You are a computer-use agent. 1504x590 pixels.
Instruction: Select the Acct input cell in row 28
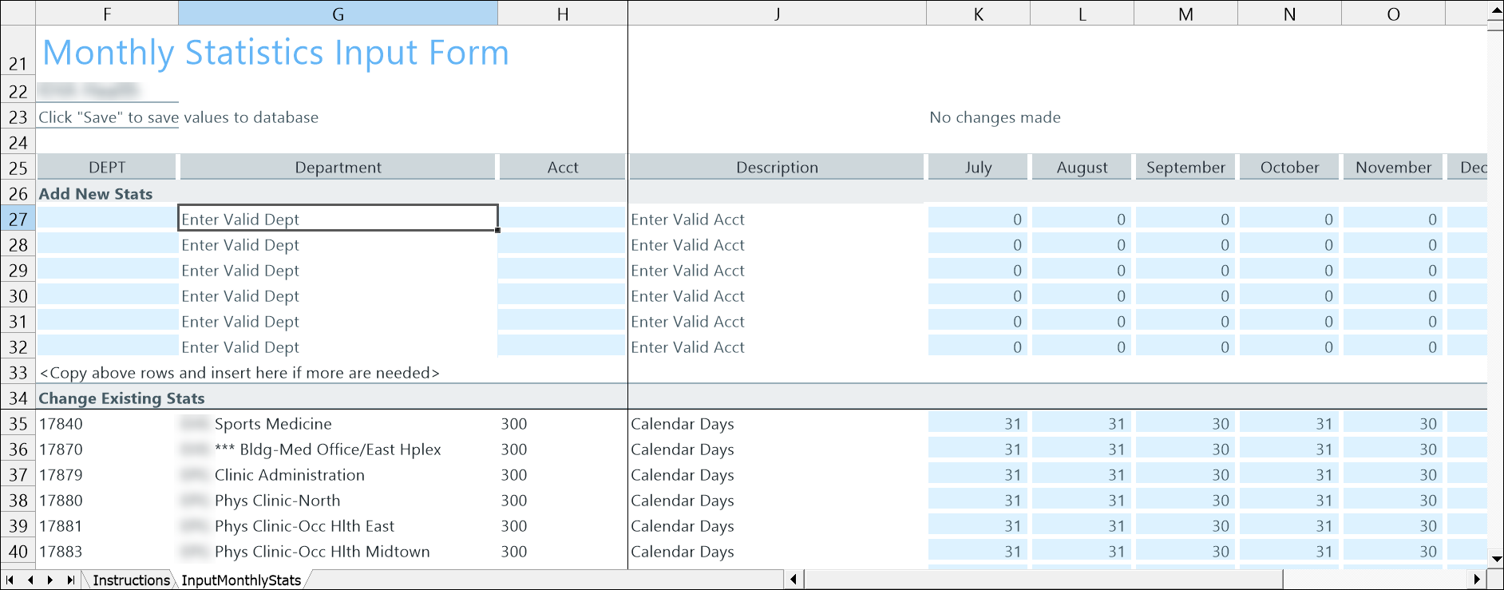click(562, 244)
